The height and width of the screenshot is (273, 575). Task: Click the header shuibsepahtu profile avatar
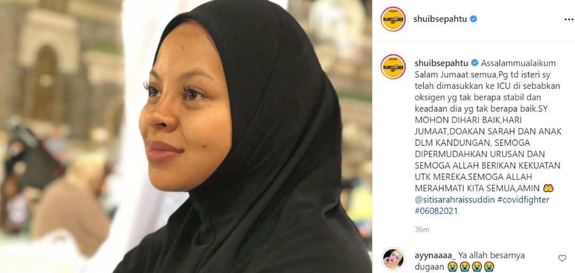coord(393,19)
